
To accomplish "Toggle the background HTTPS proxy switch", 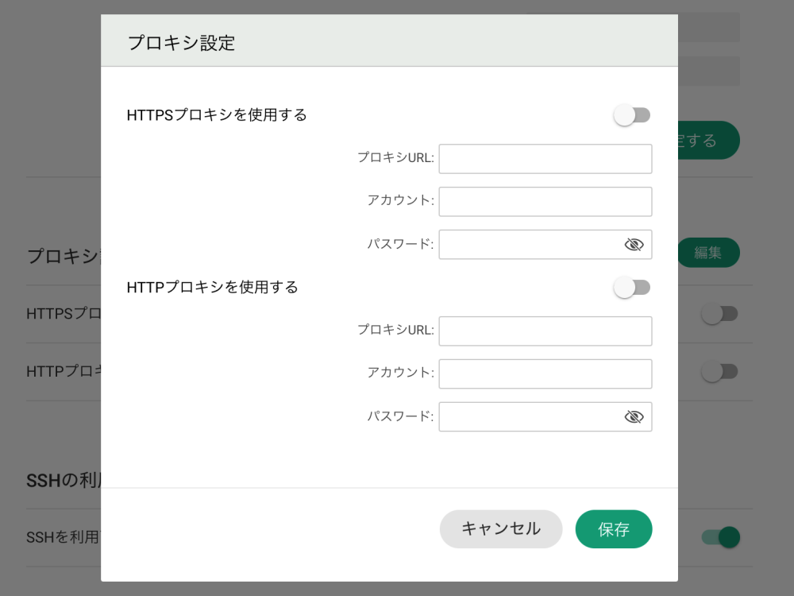I will point(720,314).
